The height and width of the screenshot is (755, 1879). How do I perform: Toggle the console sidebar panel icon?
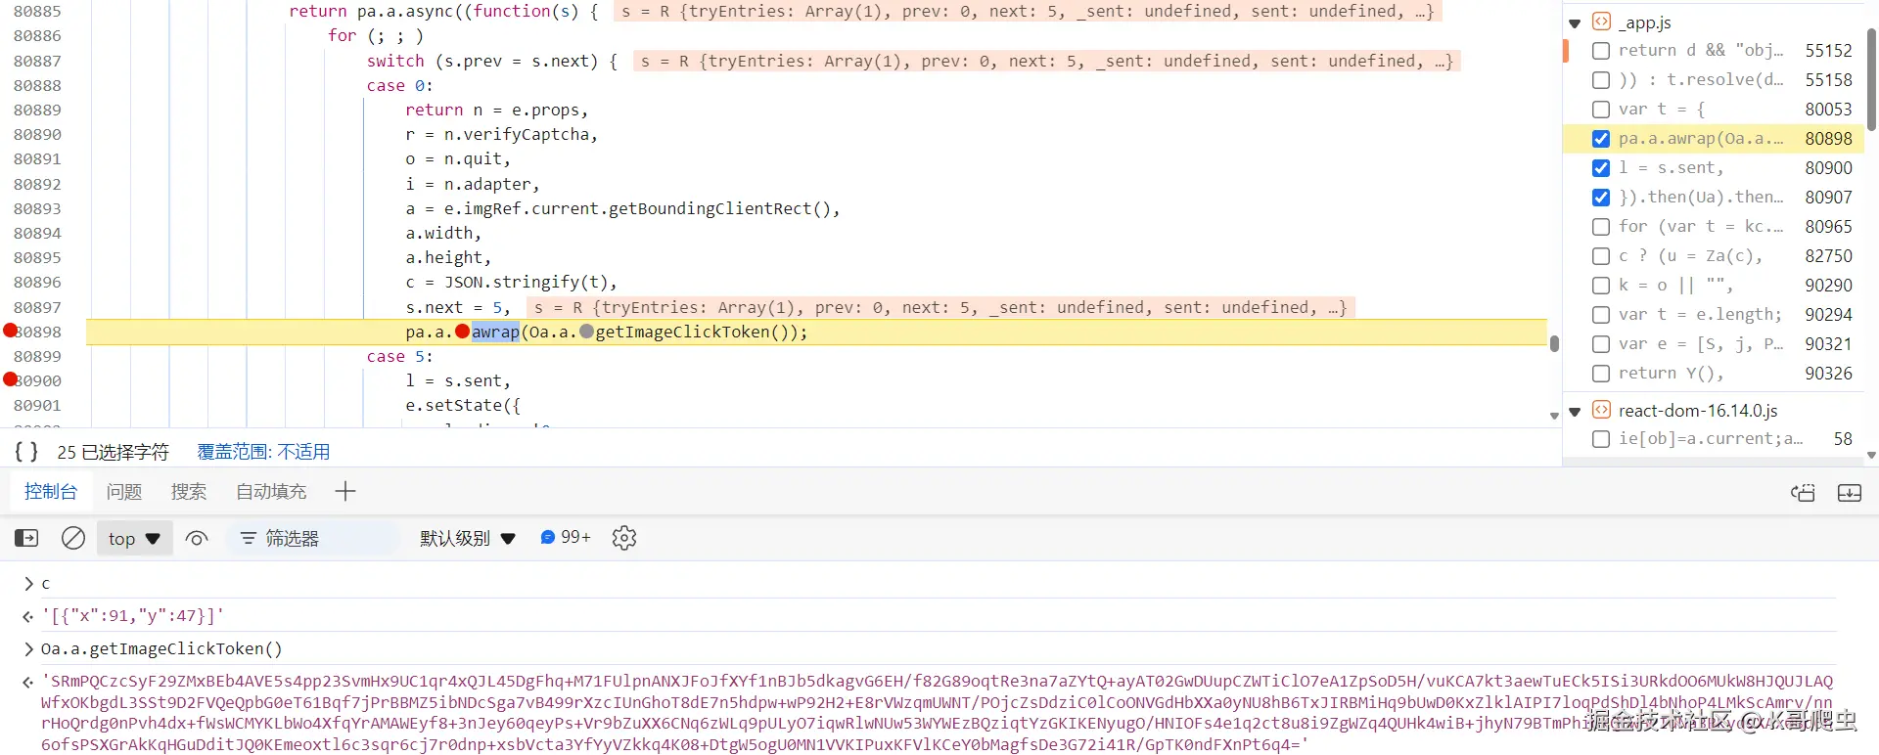(26, 538)
